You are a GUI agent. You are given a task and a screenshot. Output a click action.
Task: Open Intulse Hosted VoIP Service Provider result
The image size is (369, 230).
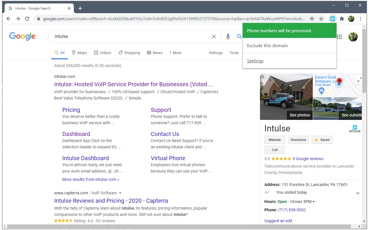pyautogui.click(x=133, y=84)
